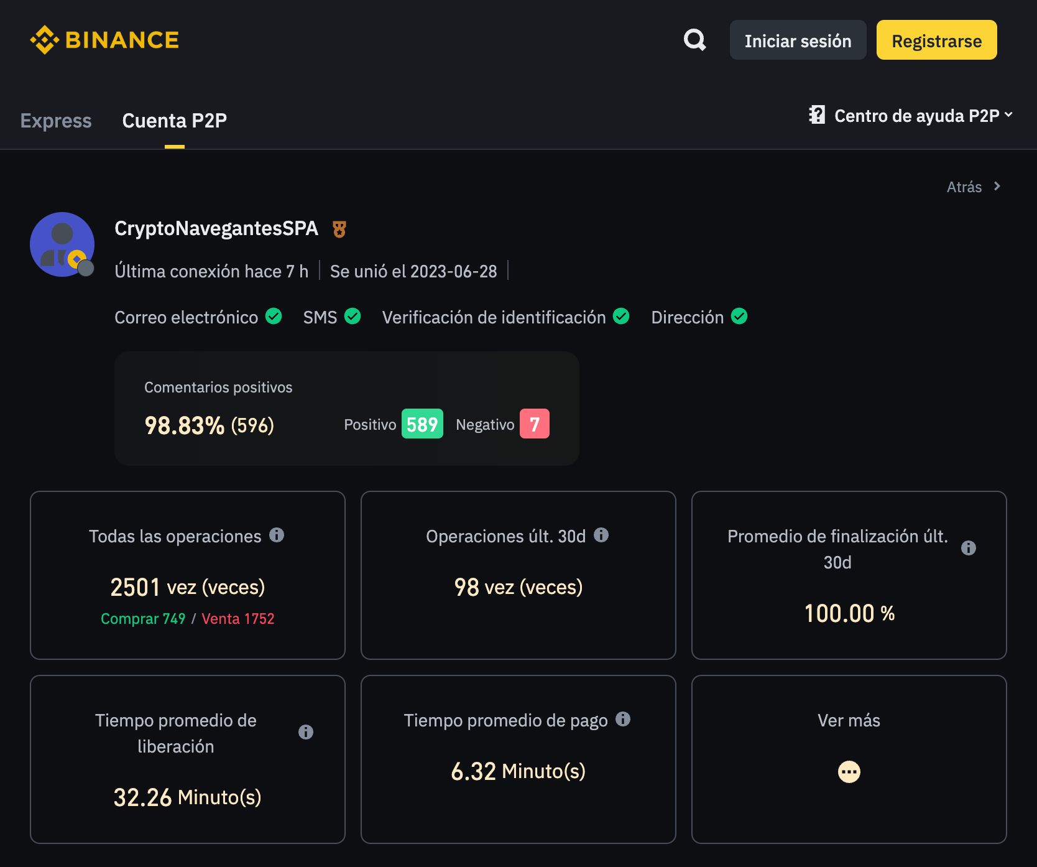Select the Cuenta P2P tab
Screen dimensions: 1037x867
[x=174, y=121]
